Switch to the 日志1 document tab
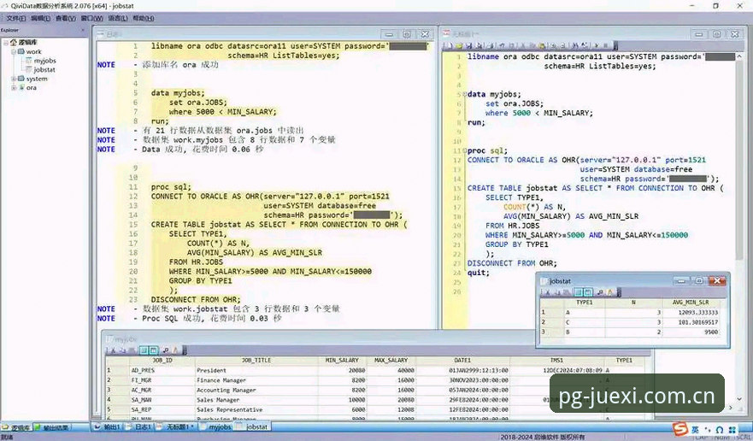 click(x=138, y=426)
